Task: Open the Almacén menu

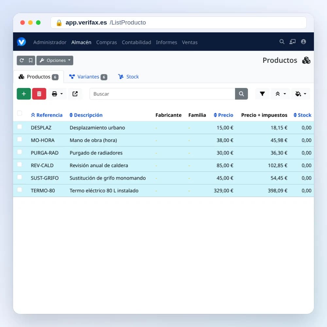Action: click(81, 42)
